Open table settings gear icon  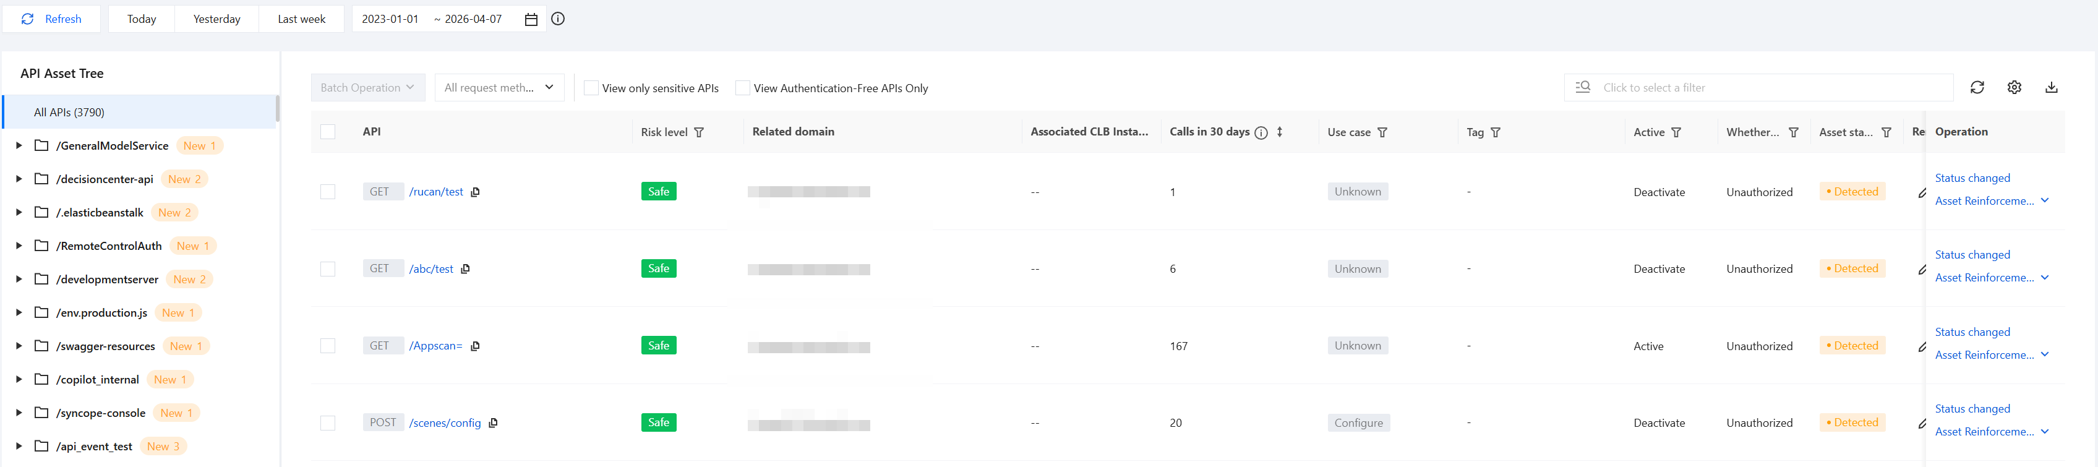coord(2014,88)
